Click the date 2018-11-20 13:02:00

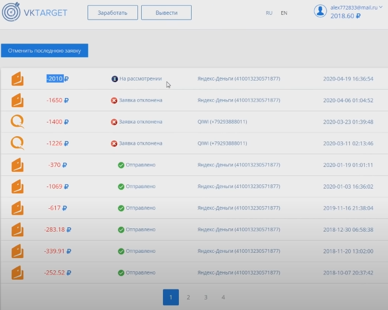click(x=348, y=251)
